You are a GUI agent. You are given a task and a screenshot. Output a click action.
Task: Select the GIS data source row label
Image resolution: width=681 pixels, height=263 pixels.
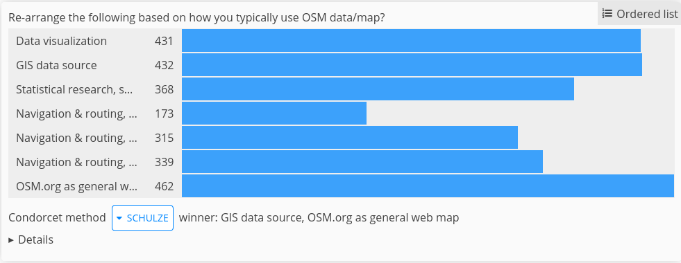pyautogui.click(x=56, y=66)
